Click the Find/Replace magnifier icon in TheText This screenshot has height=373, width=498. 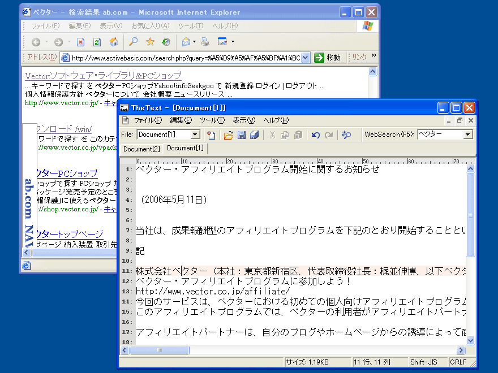coord(346,135)
